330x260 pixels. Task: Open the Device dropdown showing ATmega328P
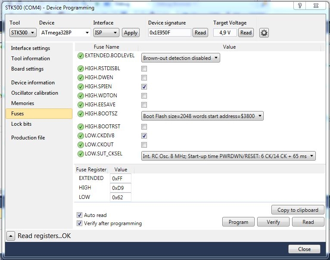pos(65,33)
